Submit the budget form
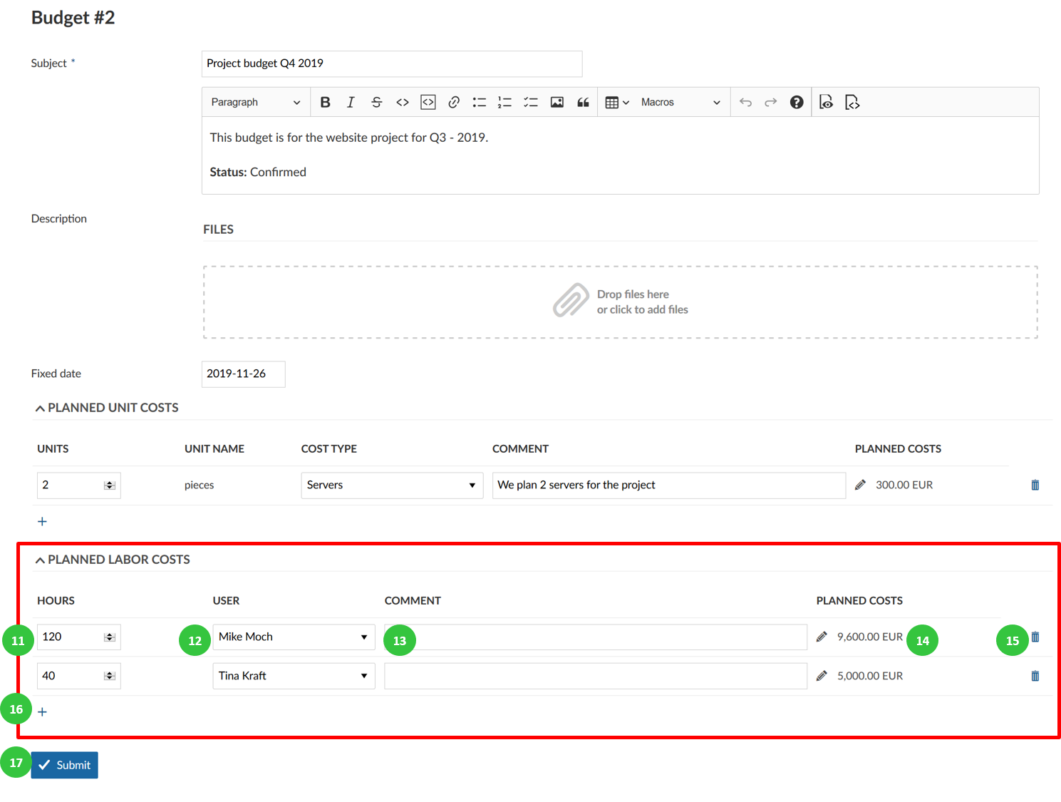 pos(64,765)
